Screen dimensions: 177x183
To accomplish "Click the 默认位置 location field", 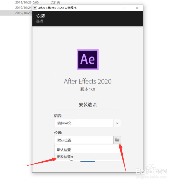I will coord(84,140).
